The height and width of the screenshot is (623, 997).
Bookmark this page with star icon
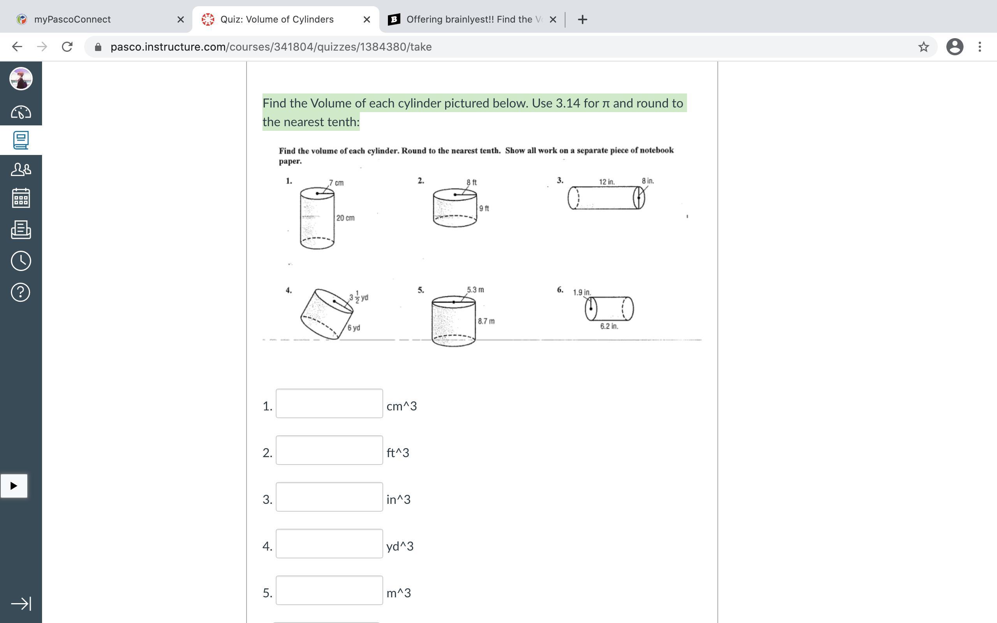click(923, 47)
